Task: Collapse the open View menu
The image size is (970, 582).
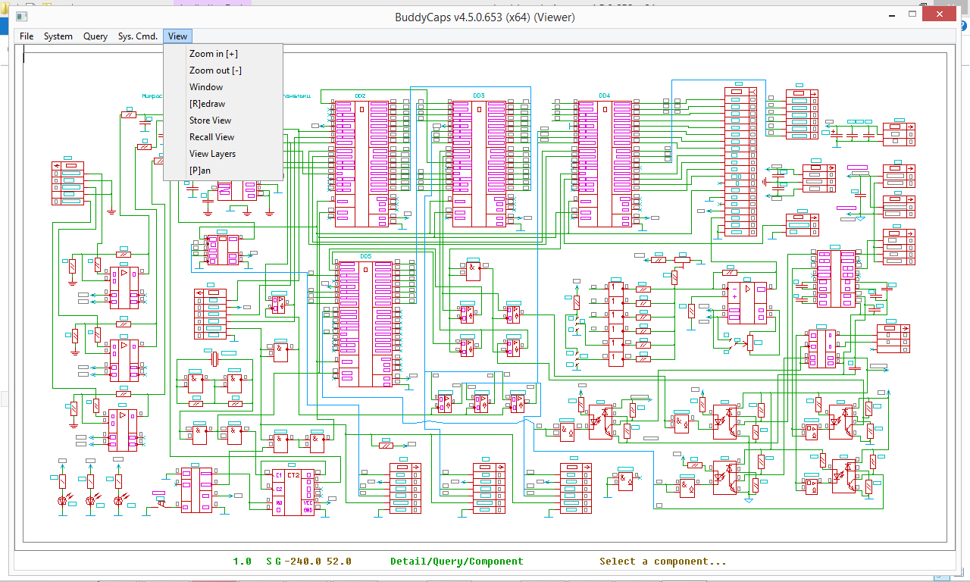Action: [x=178, y=36]
